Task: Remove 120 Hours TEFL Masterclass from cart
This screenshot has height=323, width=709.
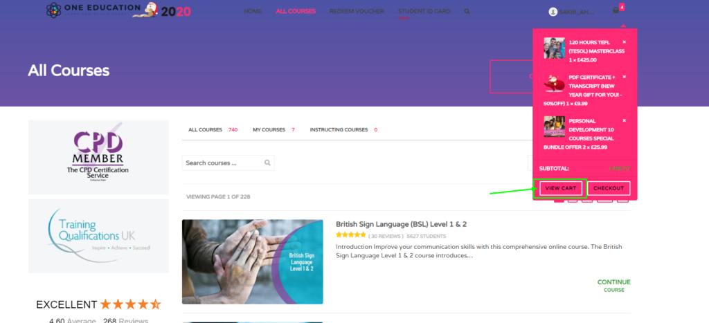Action: click(x=625, y=42)
